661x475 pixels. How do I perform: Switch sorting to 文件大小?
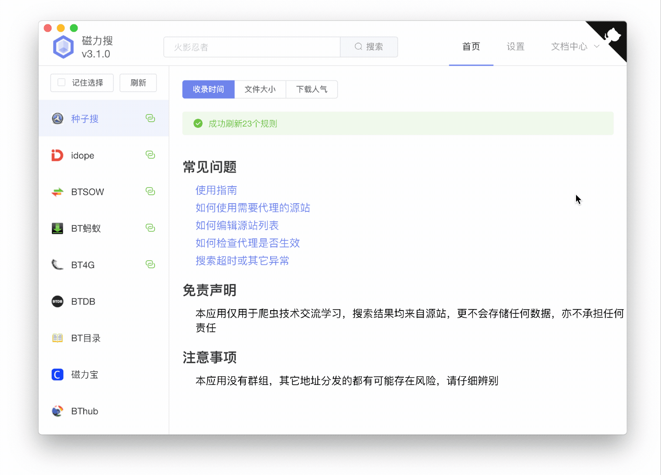point(260,89)
